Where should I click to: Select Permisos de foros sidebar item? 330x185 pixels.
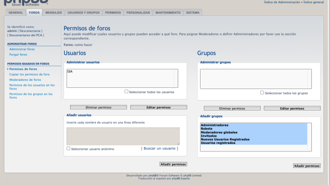coord(23,69)
